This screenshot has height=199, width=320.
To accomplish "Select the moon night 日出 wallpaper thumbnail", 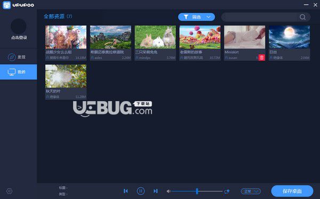I will [x=289, y=37].
